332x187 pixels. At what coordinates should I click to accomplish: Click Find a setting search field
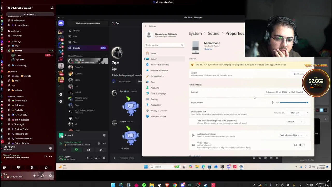164,45
